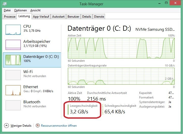The width and height of the screenshot is (183, 134).
Task: Click the 2156 ms response time value
Action: (96, 99)
